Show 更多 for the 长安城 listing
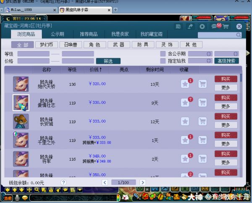Viewport: 252px width, 203px height. [226, 125]
